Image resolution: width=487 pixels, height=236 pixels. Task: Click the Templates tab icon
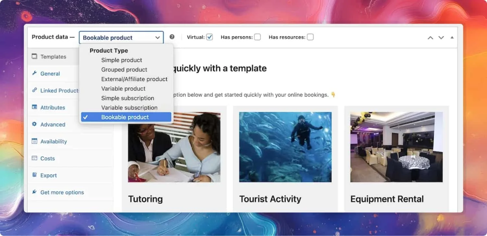pos(34,56)
